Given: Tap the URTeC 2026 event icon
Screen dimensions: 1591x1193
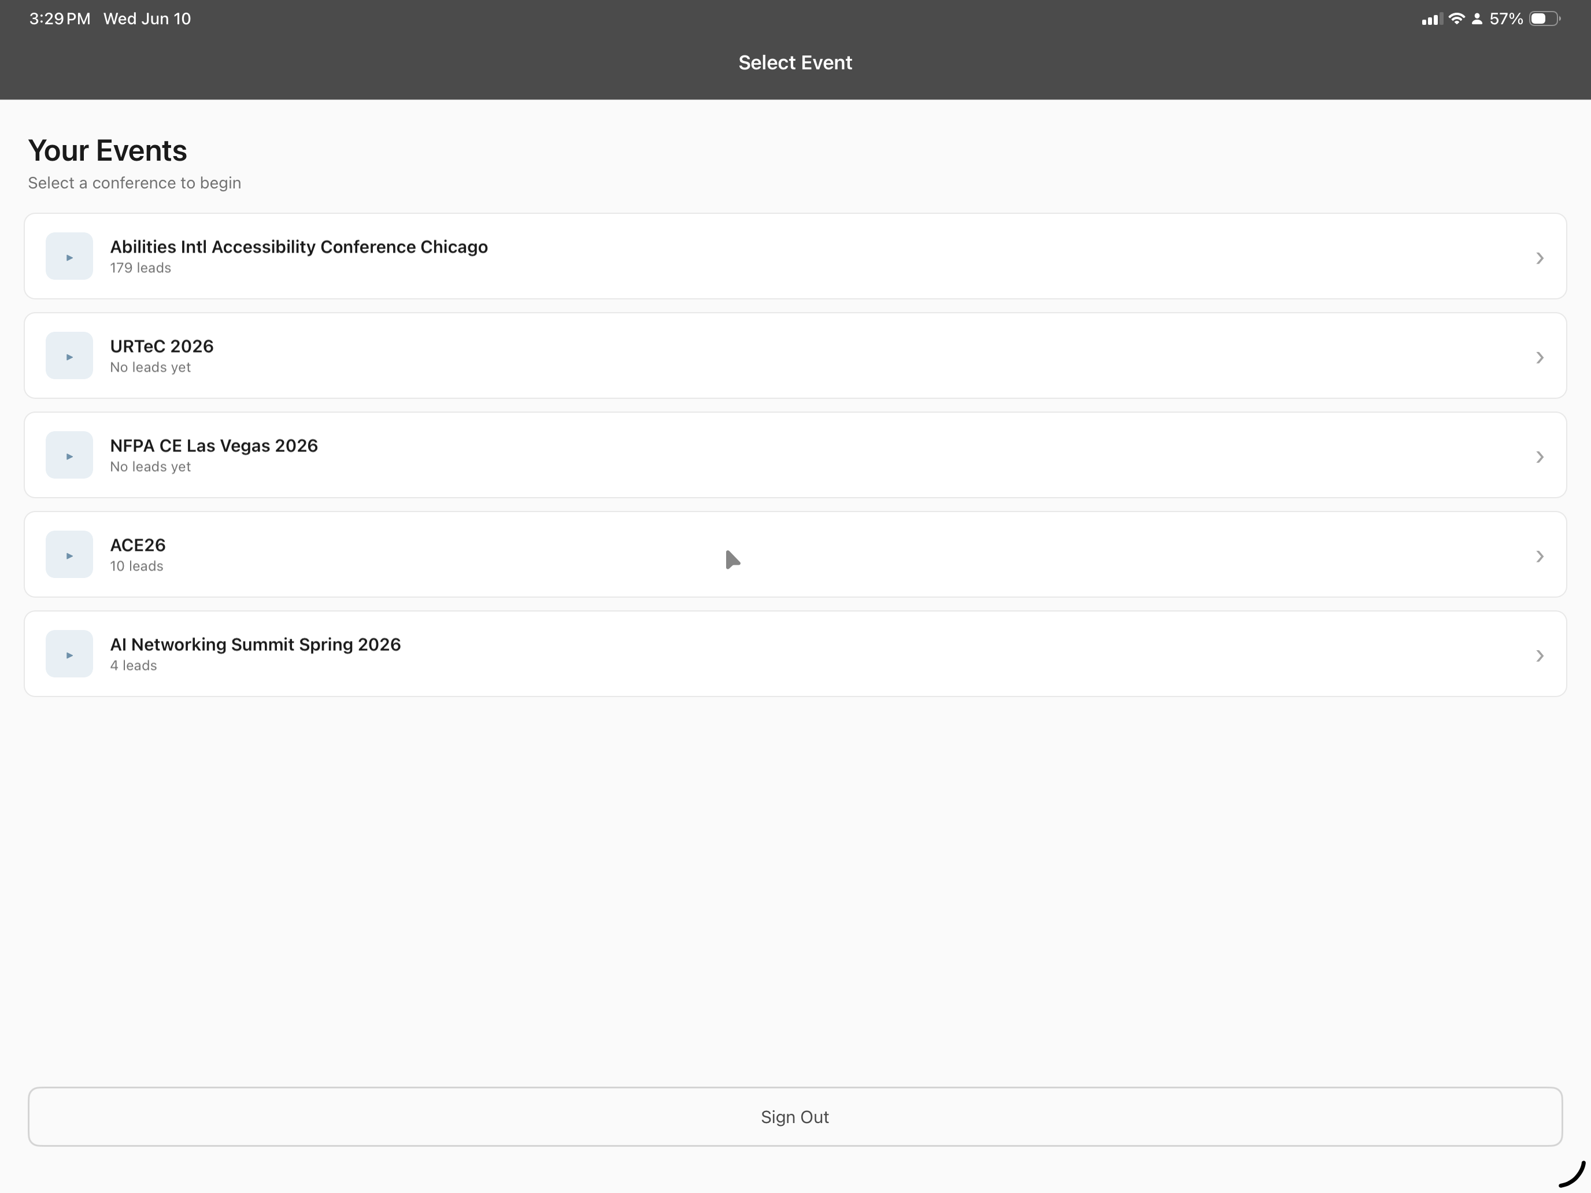Looking at the screenshot, I should [69, 355].
